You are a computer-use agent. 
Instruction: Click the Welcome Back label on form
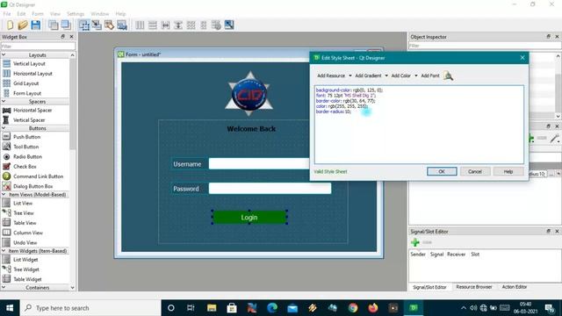point(251,129)
